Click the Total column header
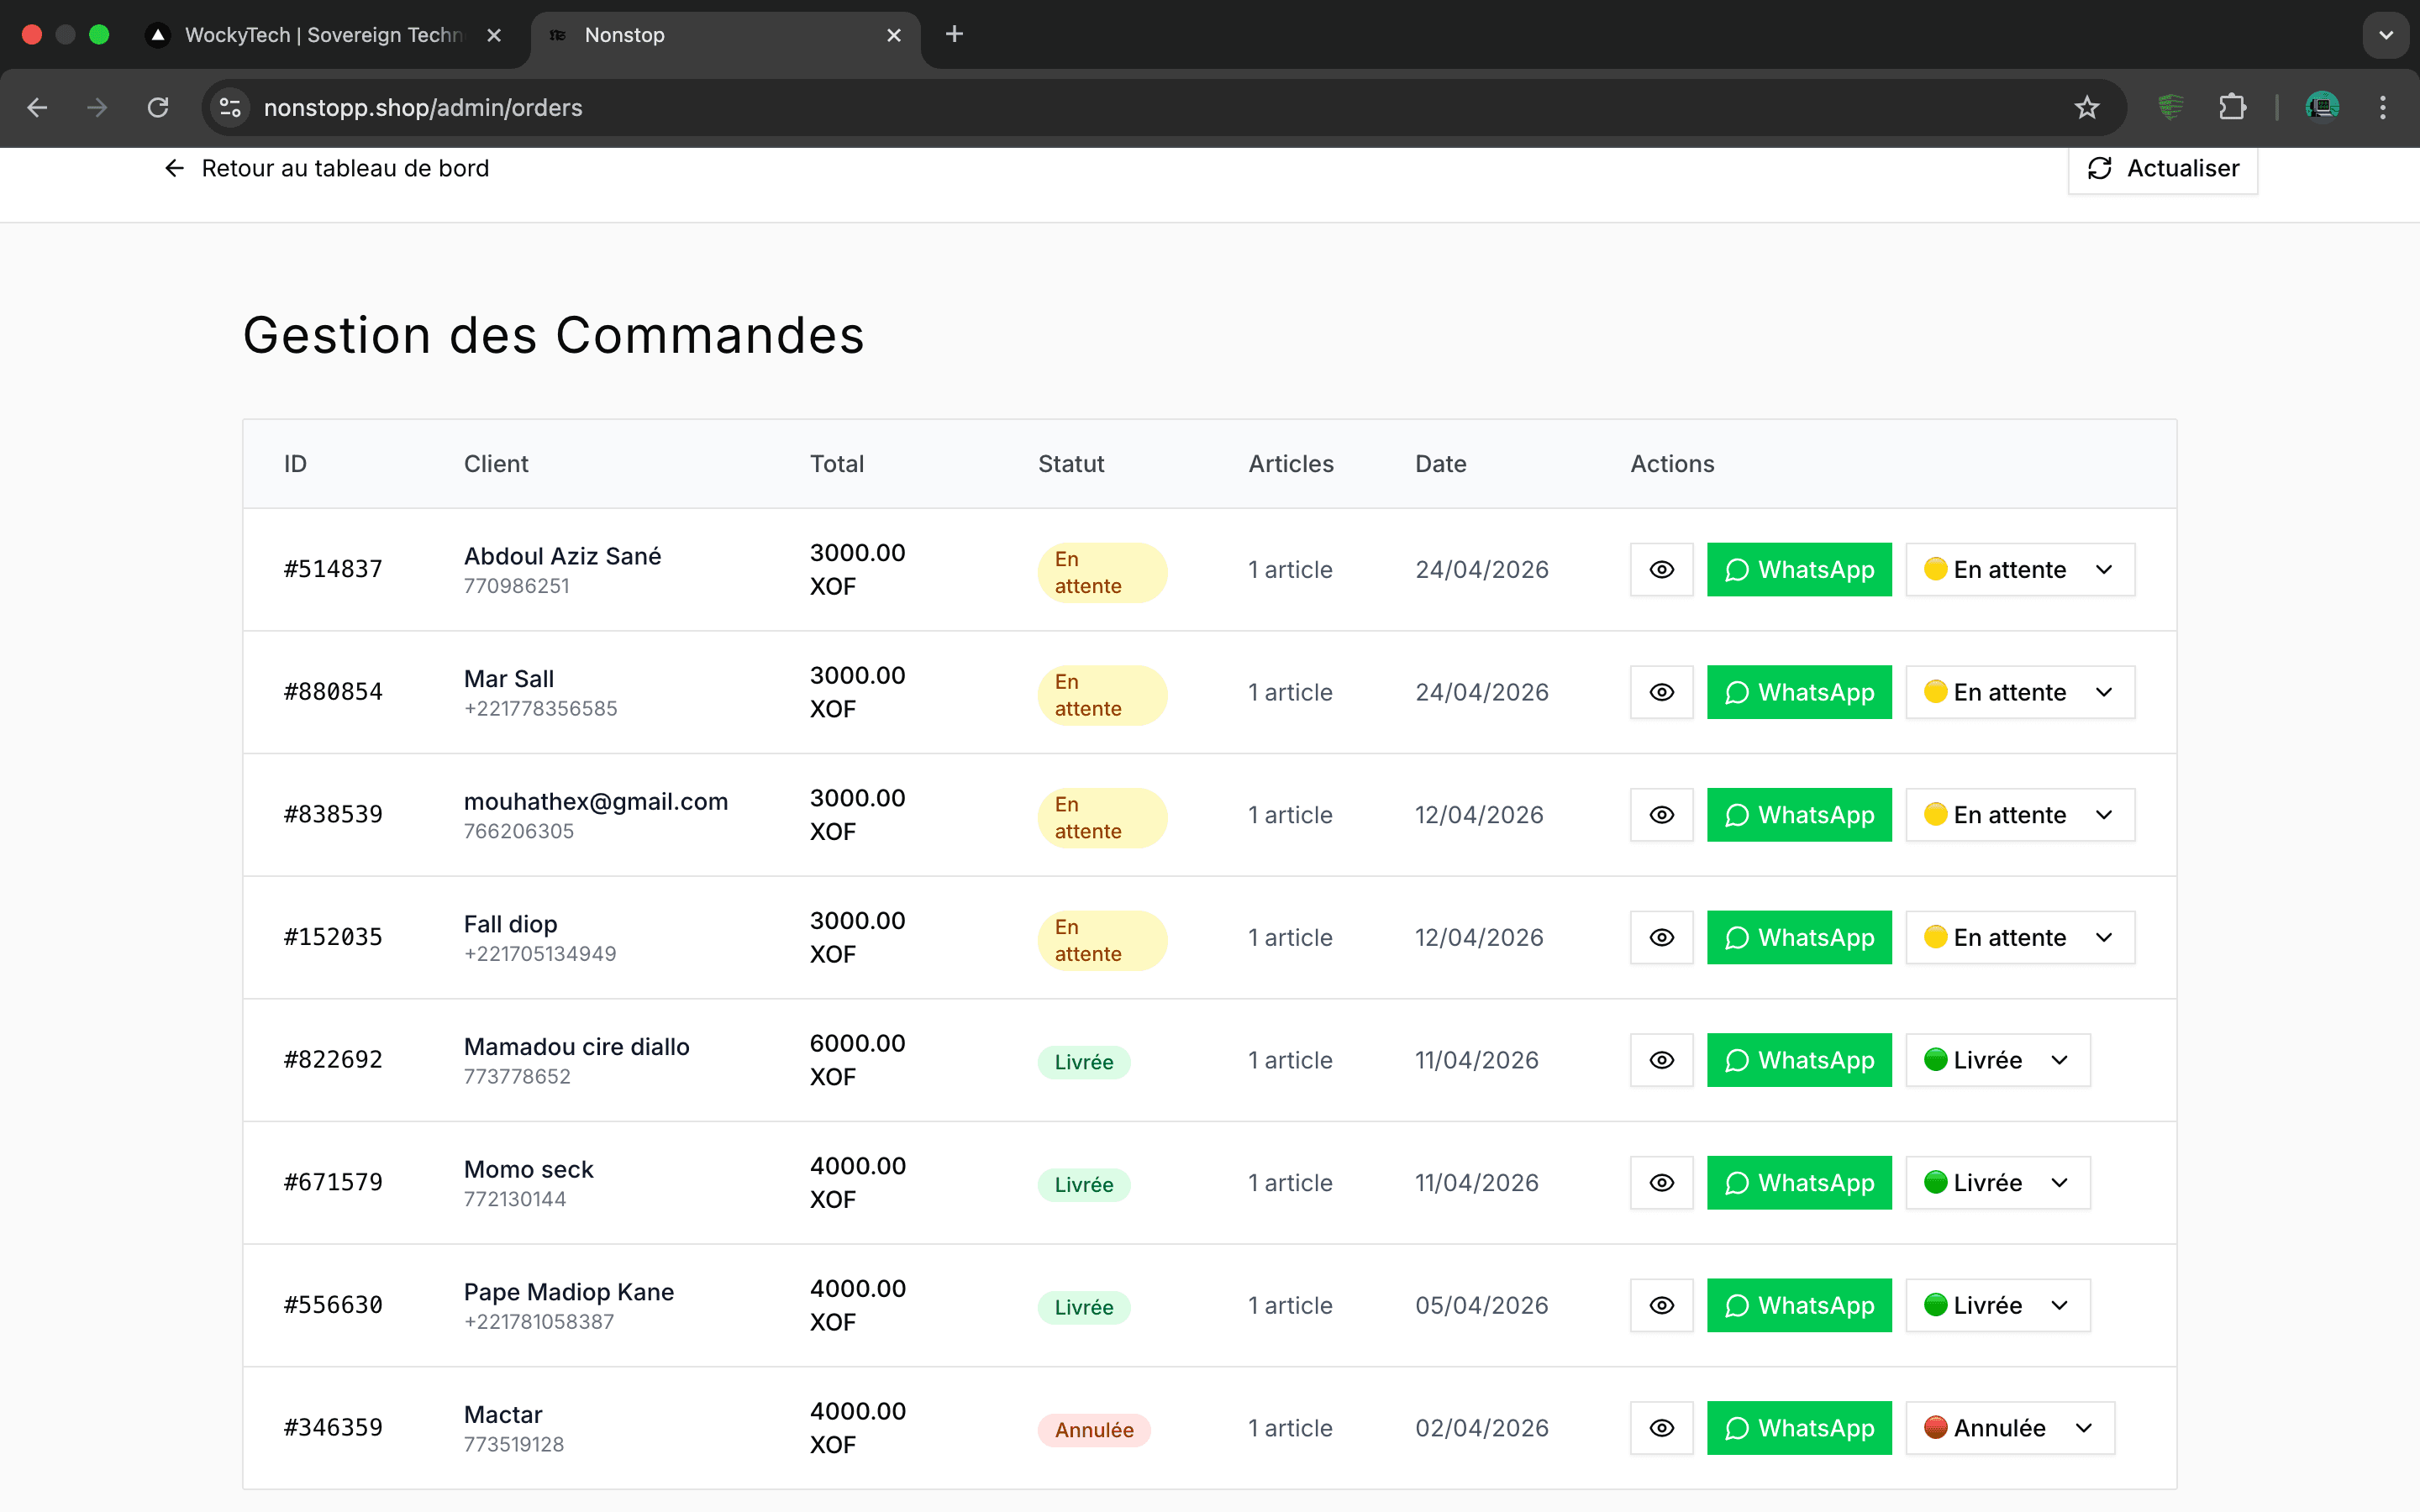The width and height of the screenshot is (2420, 1512). click(837, 464)
